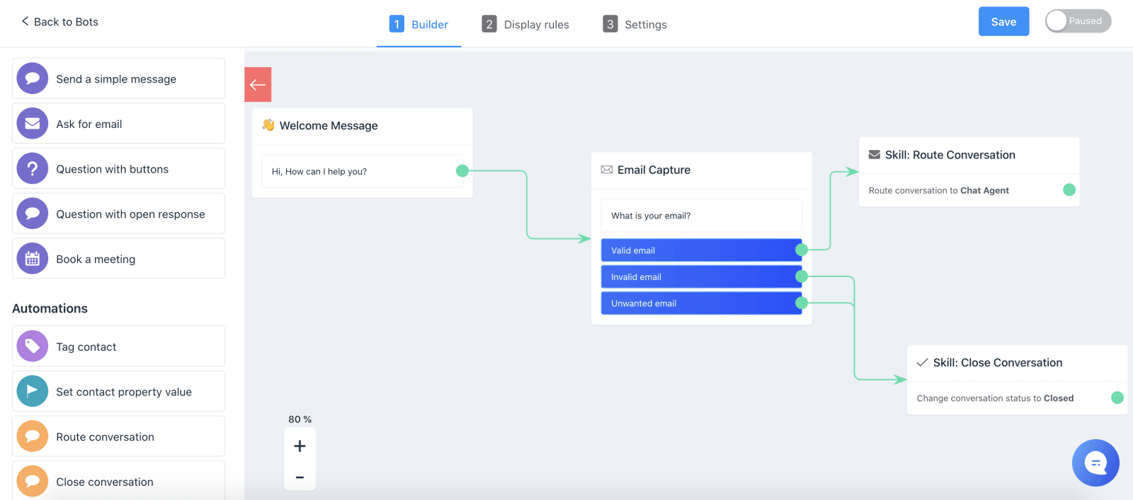The image size is (1133, 500).
Task: Open the Display rules tab
Action: click(525, 24)
